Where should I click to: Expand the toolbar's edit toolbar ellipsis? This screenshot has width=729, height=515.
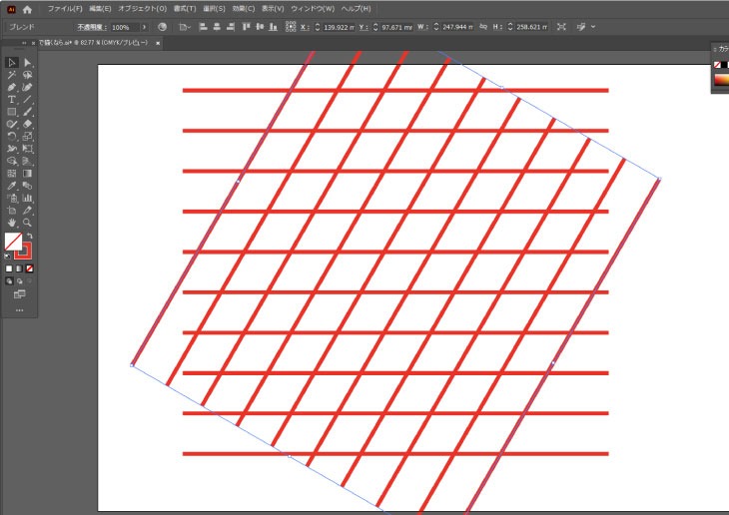19,309
